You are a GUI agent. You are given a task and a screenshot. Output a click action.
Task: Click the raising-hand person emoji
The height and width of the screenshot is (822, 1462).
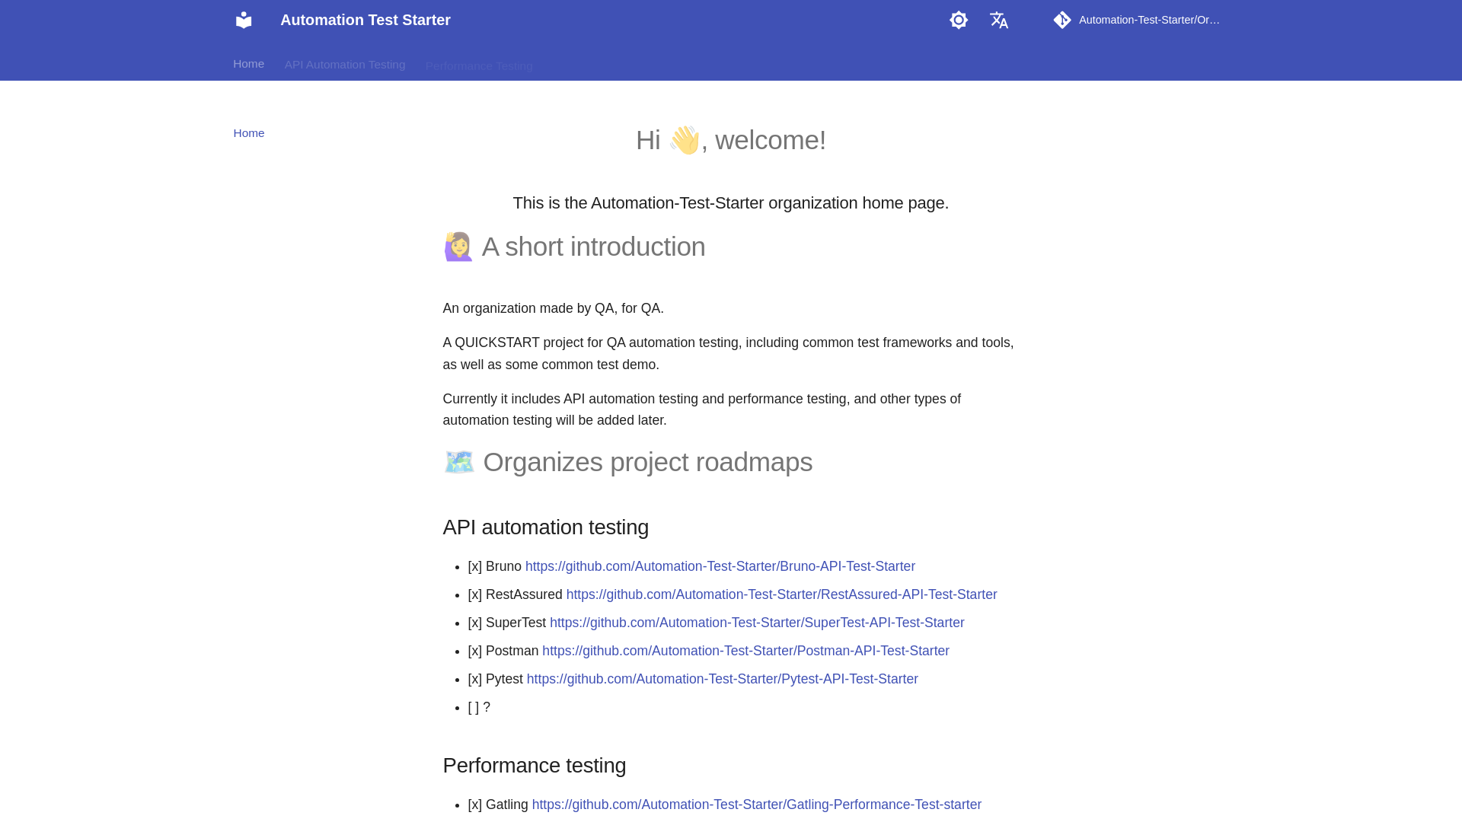[458, 247]
